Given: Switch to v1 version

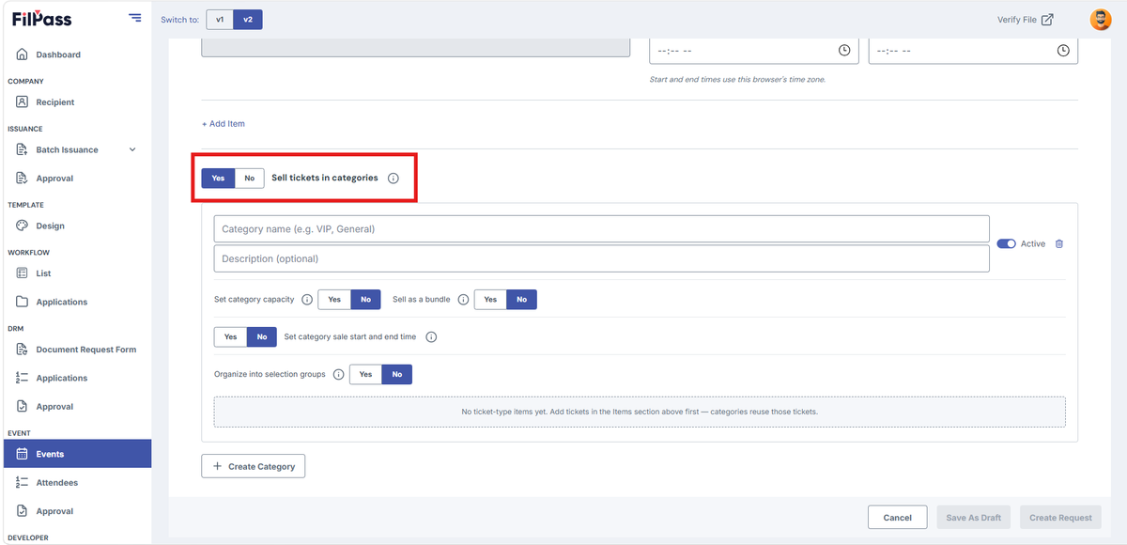Looking at the screenshot, I should pos(220,19).
